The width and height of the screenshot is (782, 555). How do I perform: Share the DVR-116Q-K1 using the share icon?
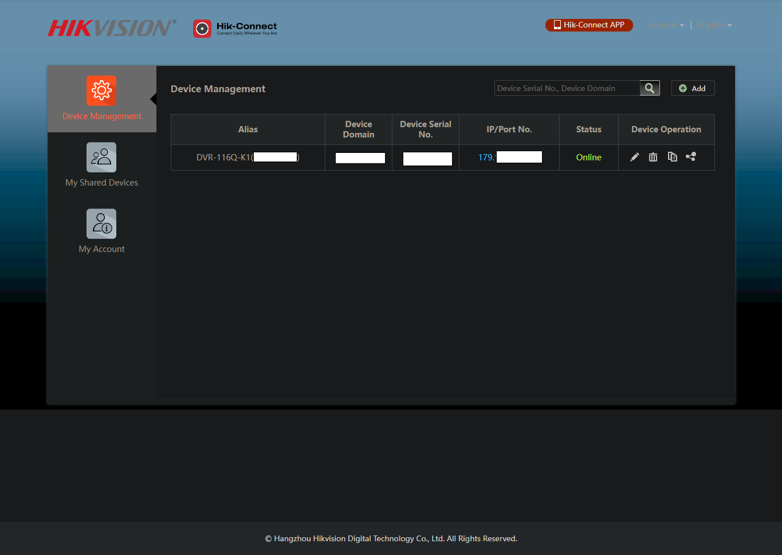point(691,156)
